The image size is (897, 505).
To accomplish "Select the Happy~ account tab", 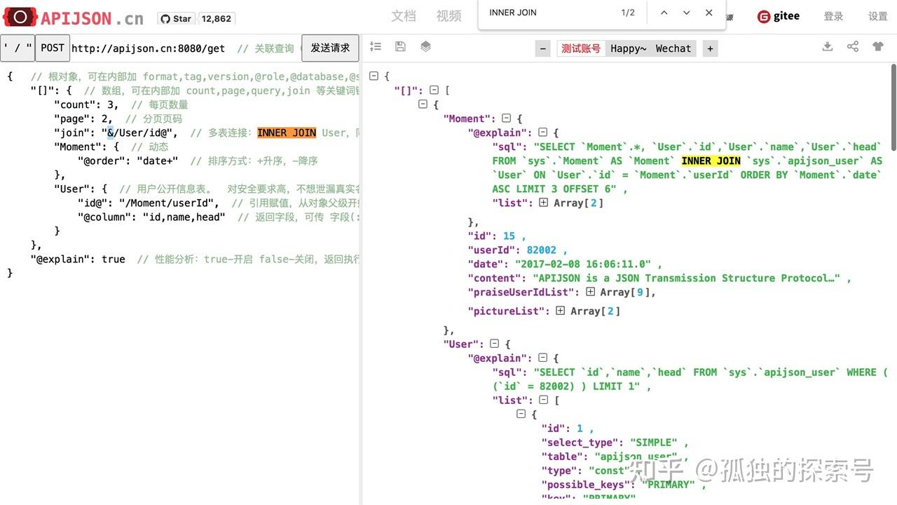I will [x=629, y=48].
